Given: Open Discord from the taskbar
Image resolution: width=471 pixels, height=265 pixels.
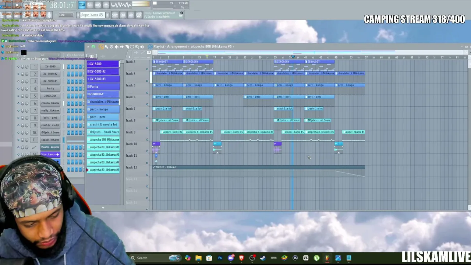Looking at the screenshot, I should coord(231,258).
